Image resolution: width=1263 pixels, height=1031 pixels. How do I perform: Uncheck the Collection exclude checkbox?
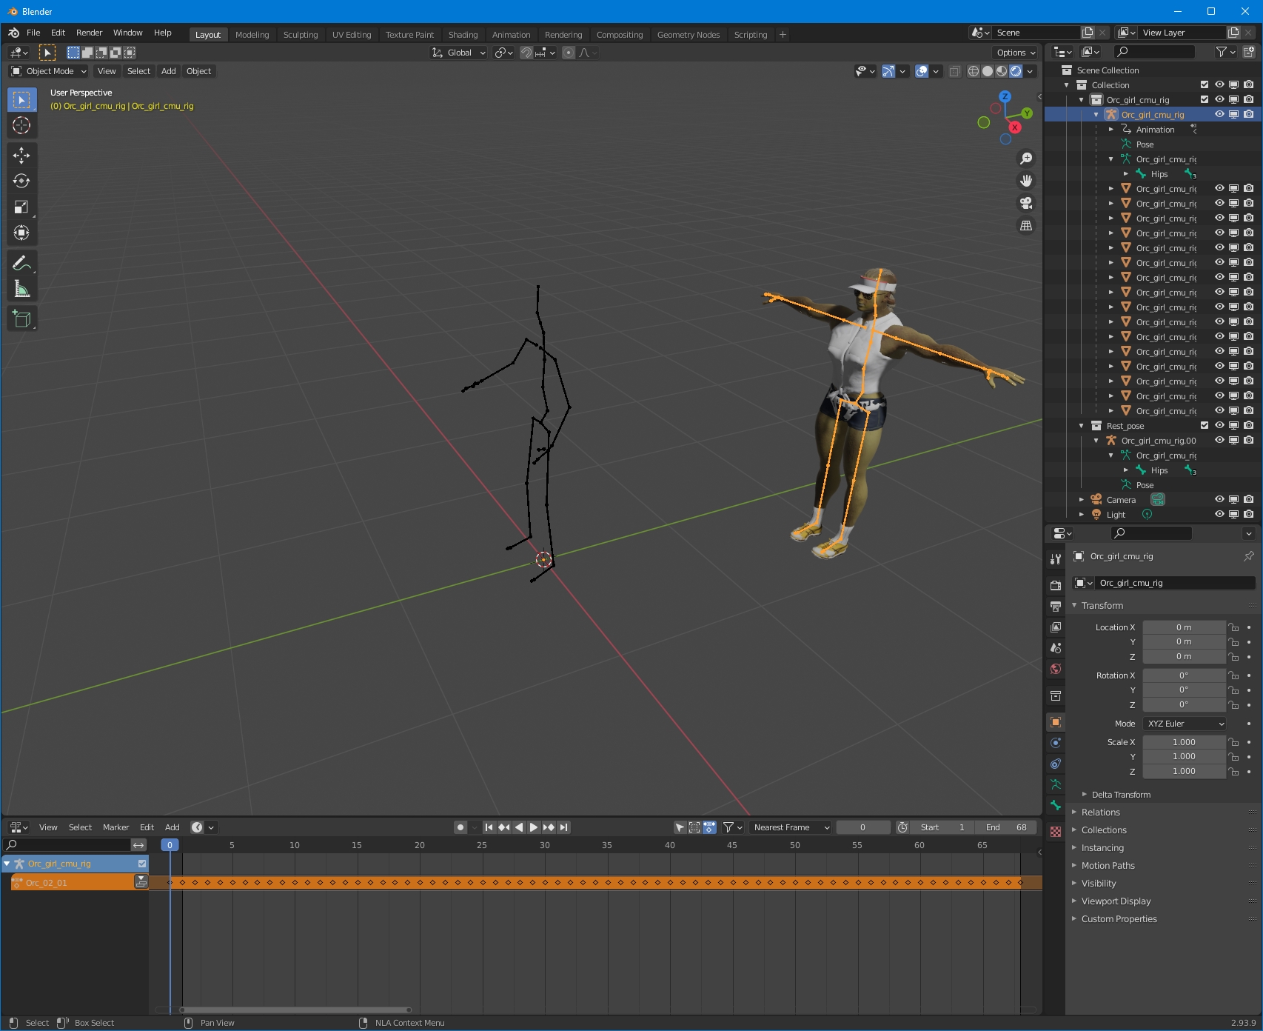point(1205,84)
